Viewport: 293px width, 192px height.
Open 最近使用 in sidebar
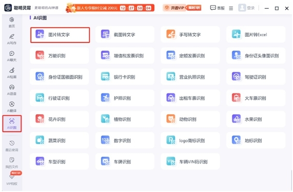12,146
